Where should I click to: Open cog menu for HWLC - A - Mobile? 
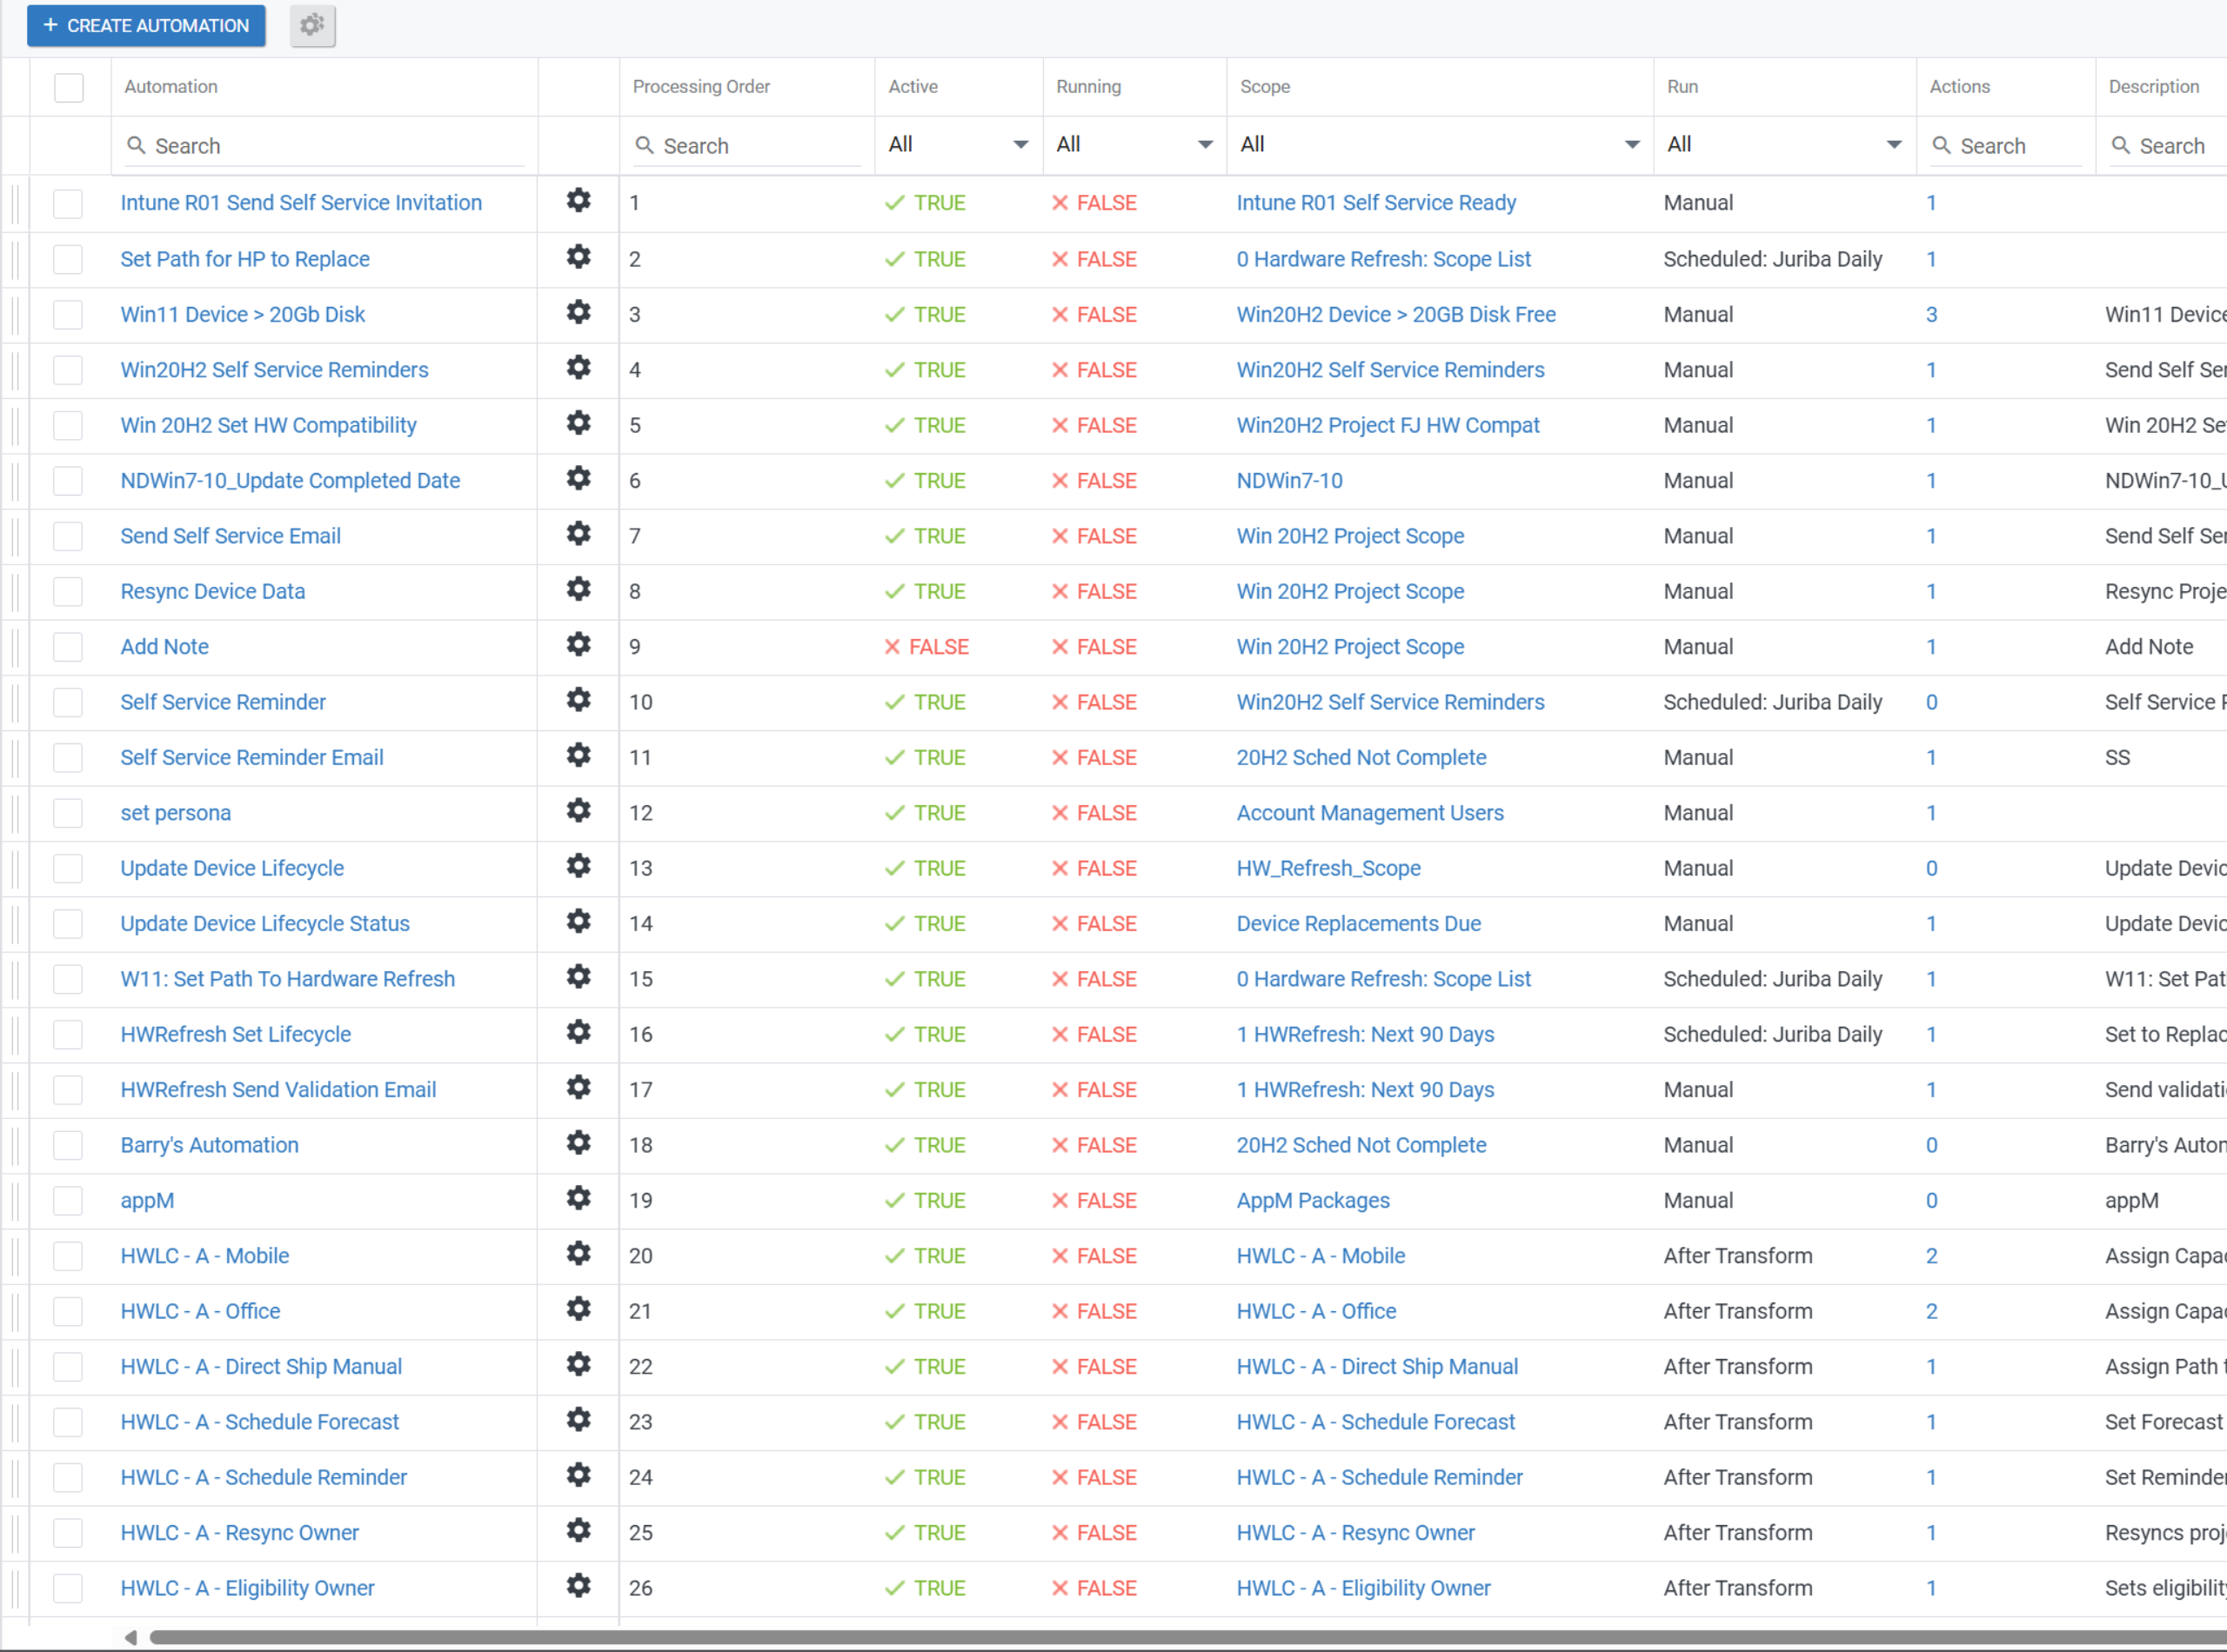coord(578,1254)
